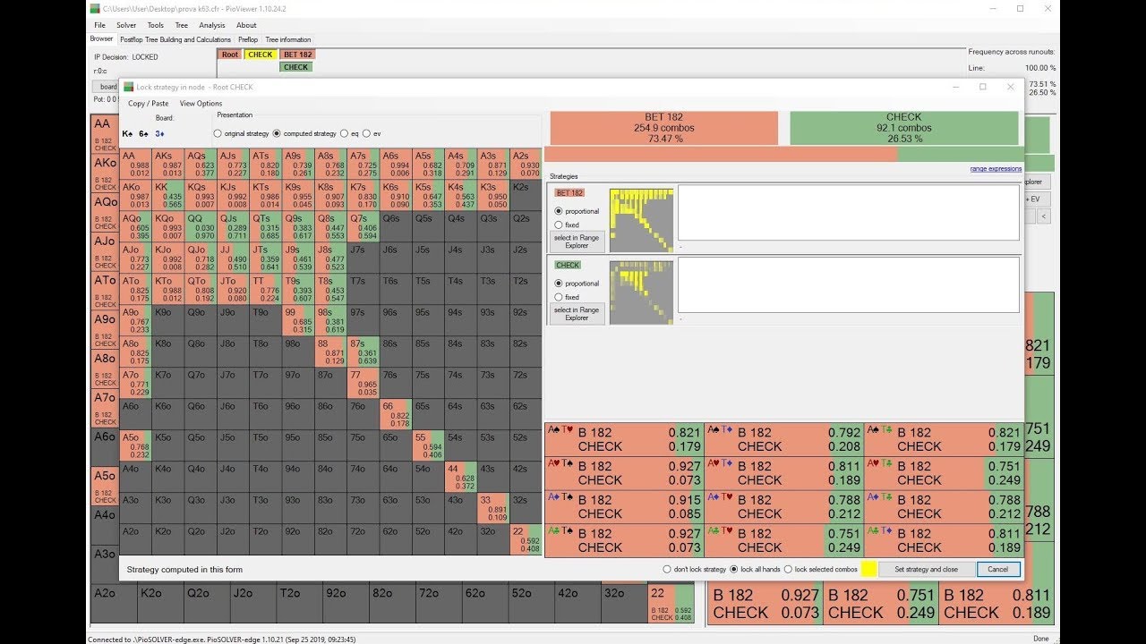Cancel the lock strategy dialog
Screen dimensions: 1146x644
(998, 569)
